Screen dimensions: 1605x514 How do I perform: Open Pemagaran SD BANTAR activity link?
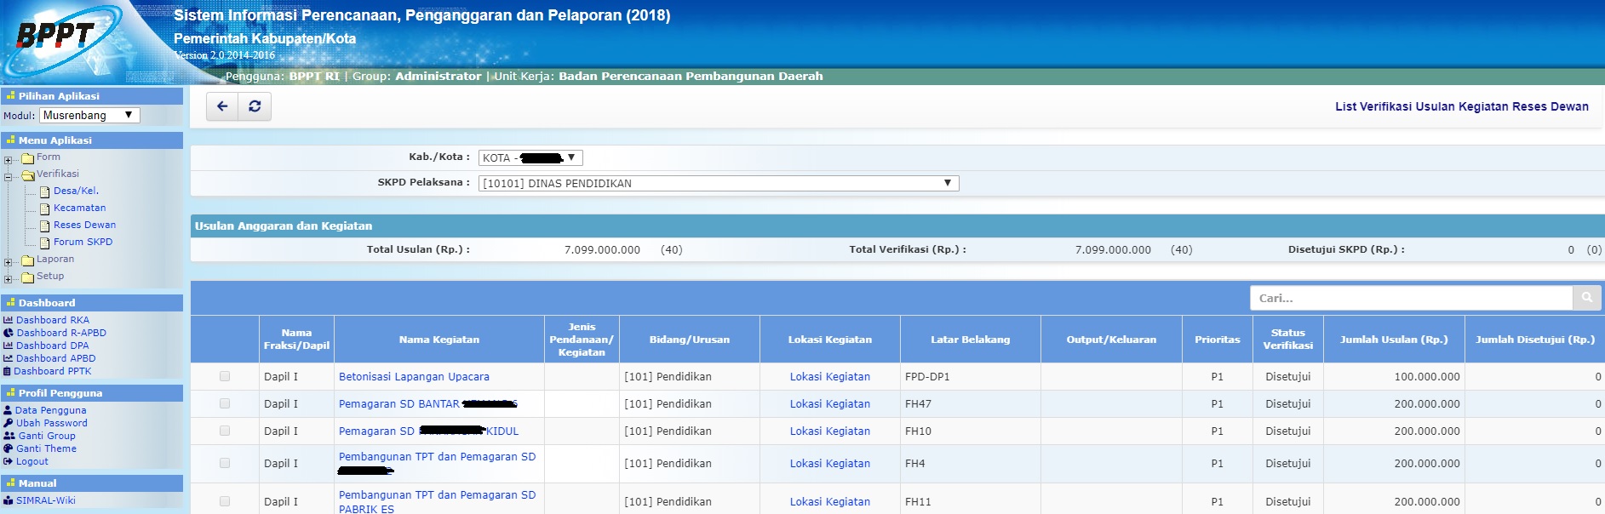[x=427, y=403]
